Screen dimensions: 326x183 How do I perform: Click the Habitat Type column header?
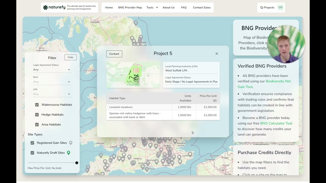point(117,98)
